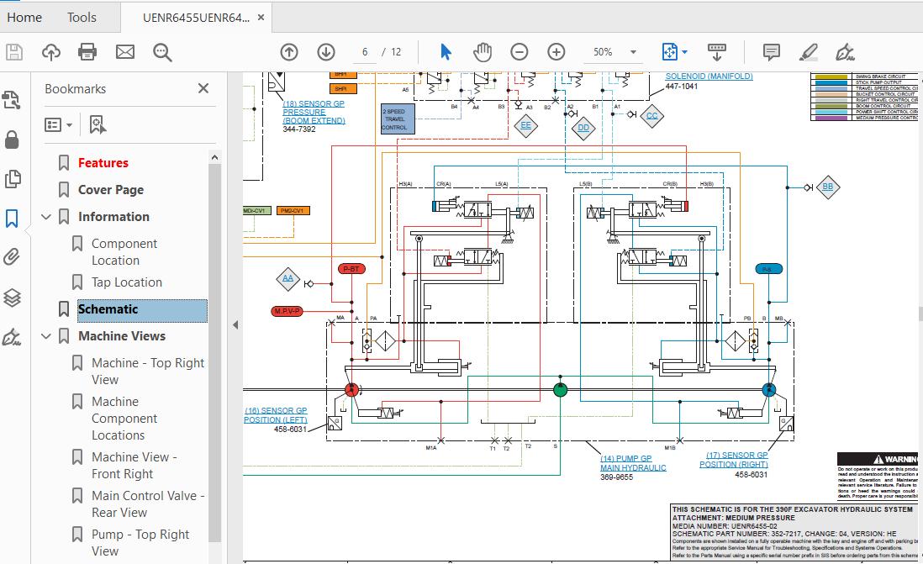Select the Highlight text pen tool
923x564 pixels.
pyautogui.click(x=809, y=52)
